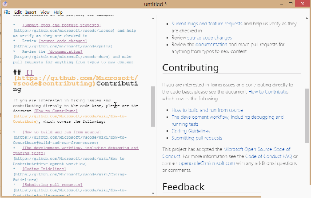Open the Insert menu
Screen dimensions: 311x198
click(31, 12)
